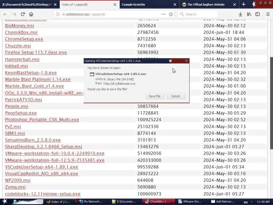Open VMware-workstation-full-12.5.9-7535481.exe link
Image resolution: width=273 pixels, height=205 pixels.
(55, 160)
